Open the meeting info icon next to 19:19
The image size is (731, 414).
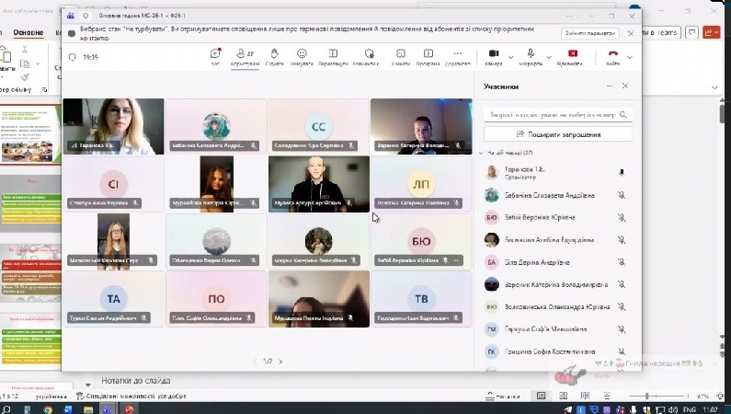73,57
